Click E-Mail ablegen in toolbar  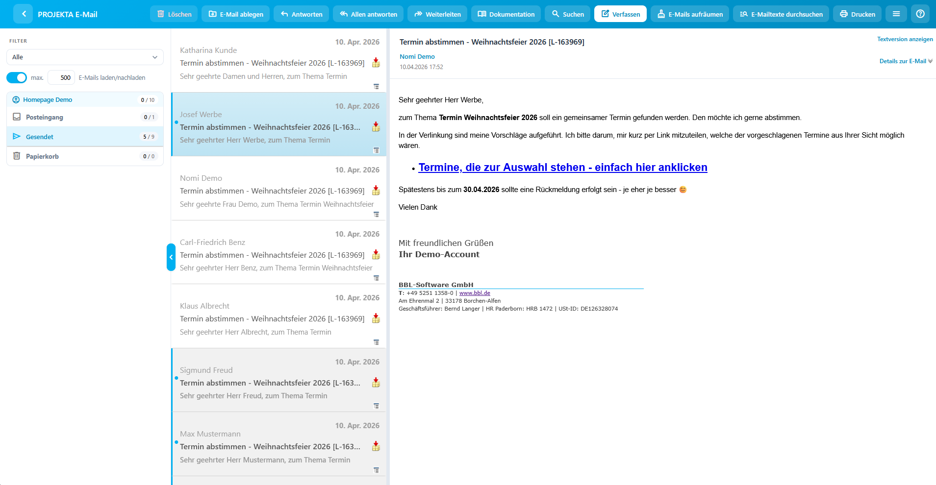(x=236, y=14)
